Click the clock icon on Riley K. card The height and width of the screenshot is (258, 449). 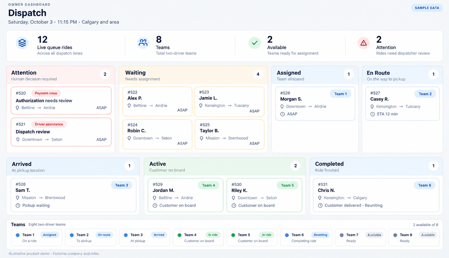[x=234, y=205]
